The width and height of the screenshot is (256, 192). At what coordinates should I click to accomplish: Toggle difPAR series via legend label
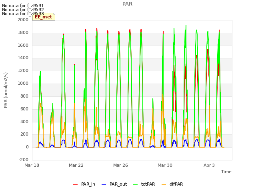pos(176,184)
